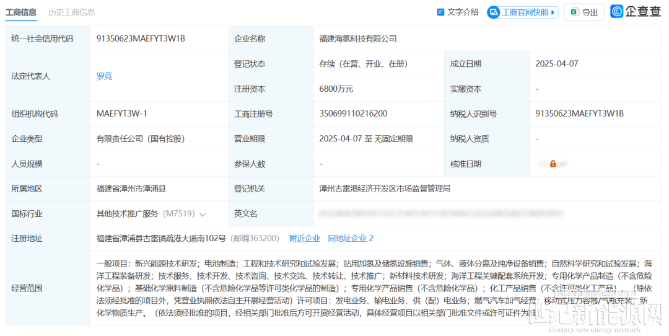Image resolution: width=669 pixels, height=336 pixels.
Task: Click the blurred 英文名 value
Action: [441, 213]
